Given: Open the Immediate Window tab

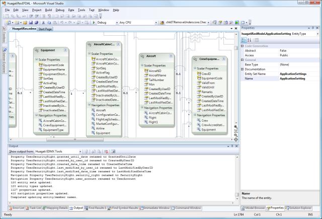Looking at the screenshot, I should 154,208.
